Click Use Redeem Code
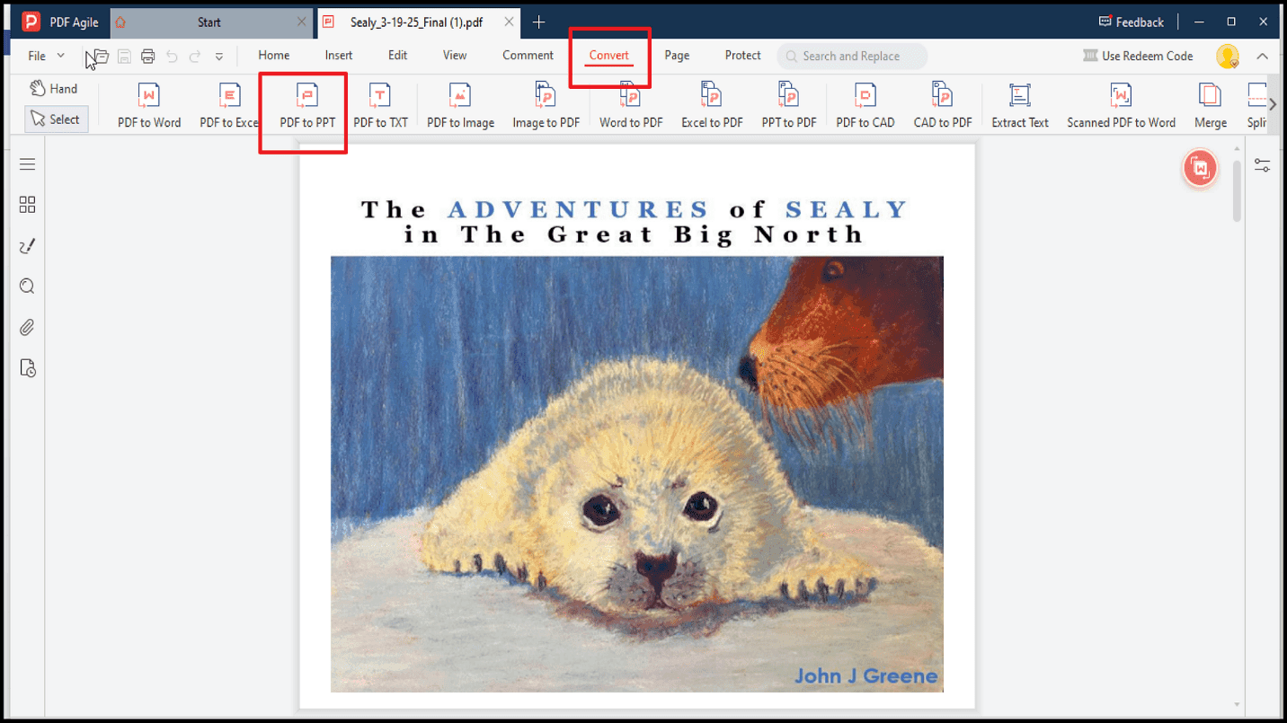The height and width of the screenshot is (723, 1287). coord(1138,56)
